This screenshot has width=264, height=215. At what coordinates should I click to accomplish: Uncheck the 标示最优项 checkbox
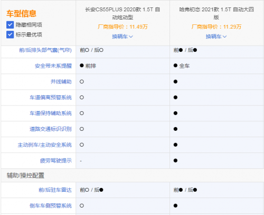[x=10, y=34]
